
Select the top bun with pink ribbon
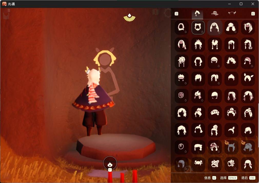[198, 113]
